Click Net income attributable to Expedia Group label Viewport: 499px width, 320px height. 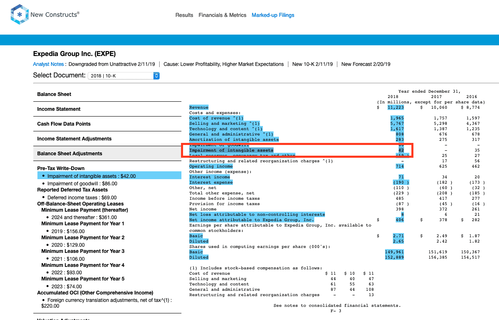click(252, 220)
